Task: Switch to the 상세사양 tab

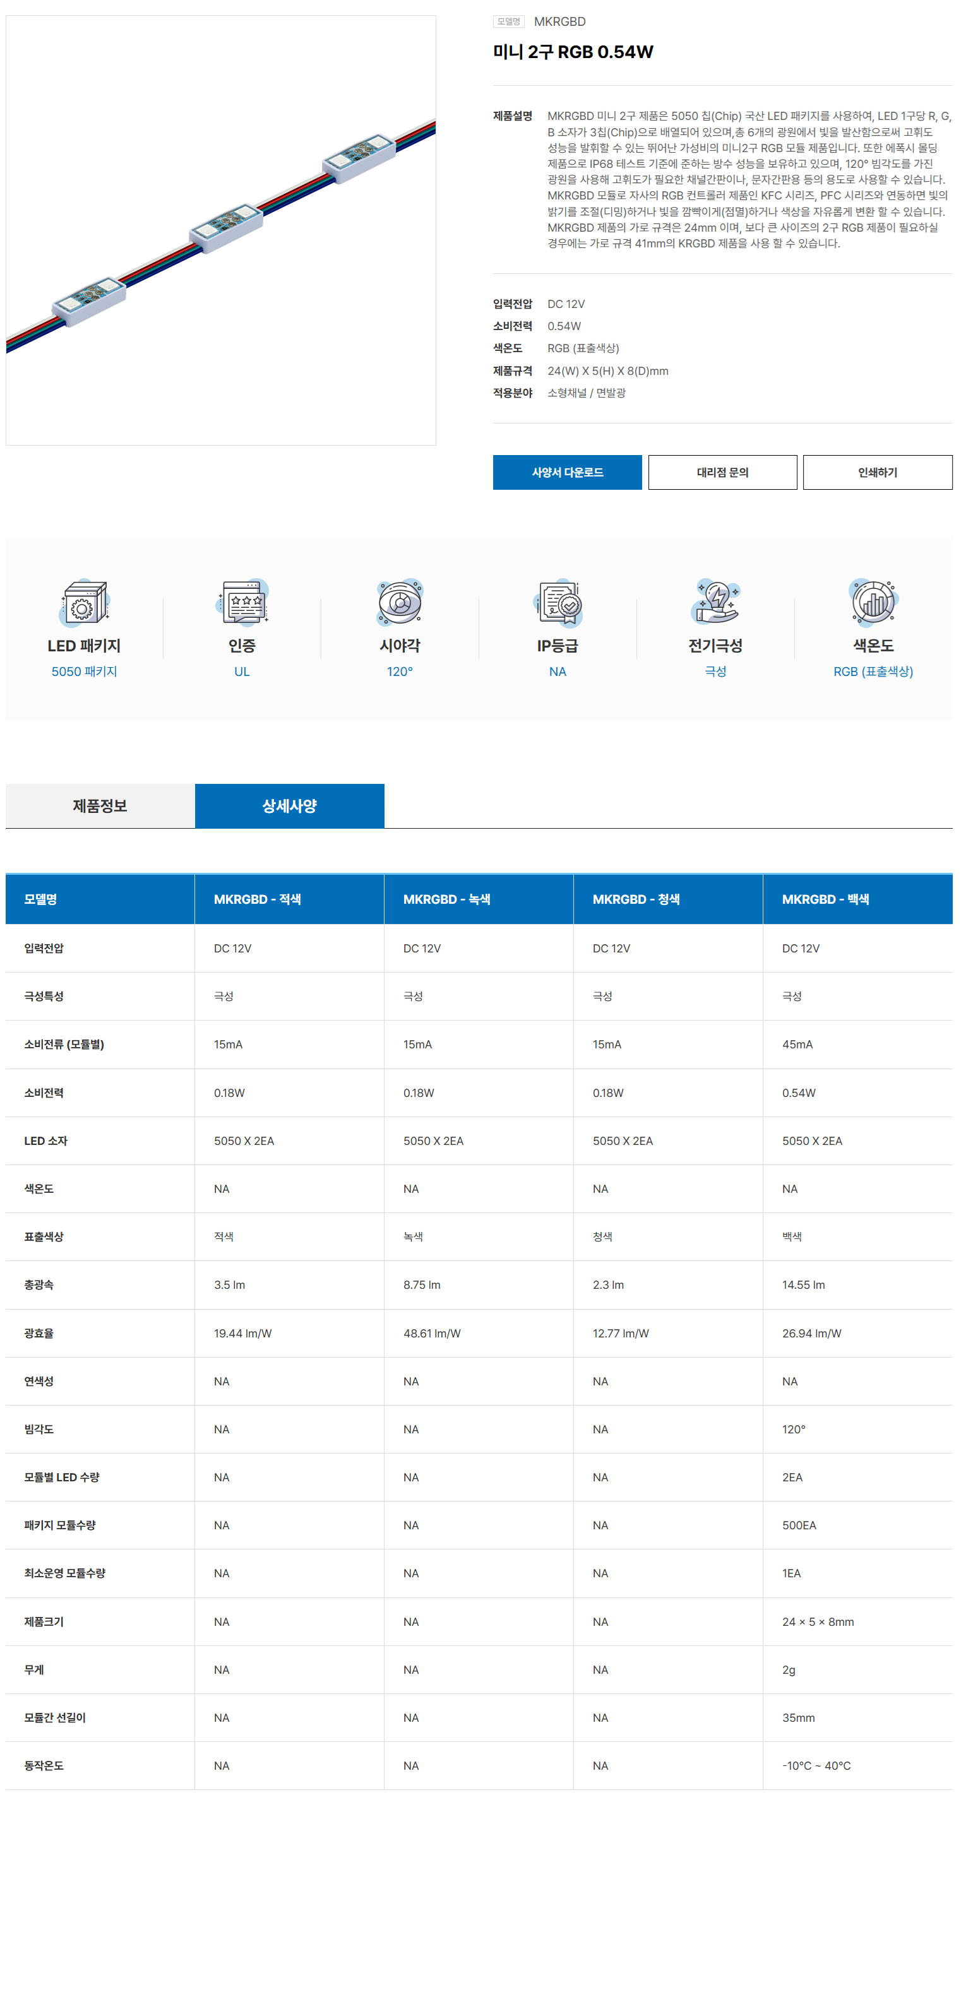Action: coord(290,806)
